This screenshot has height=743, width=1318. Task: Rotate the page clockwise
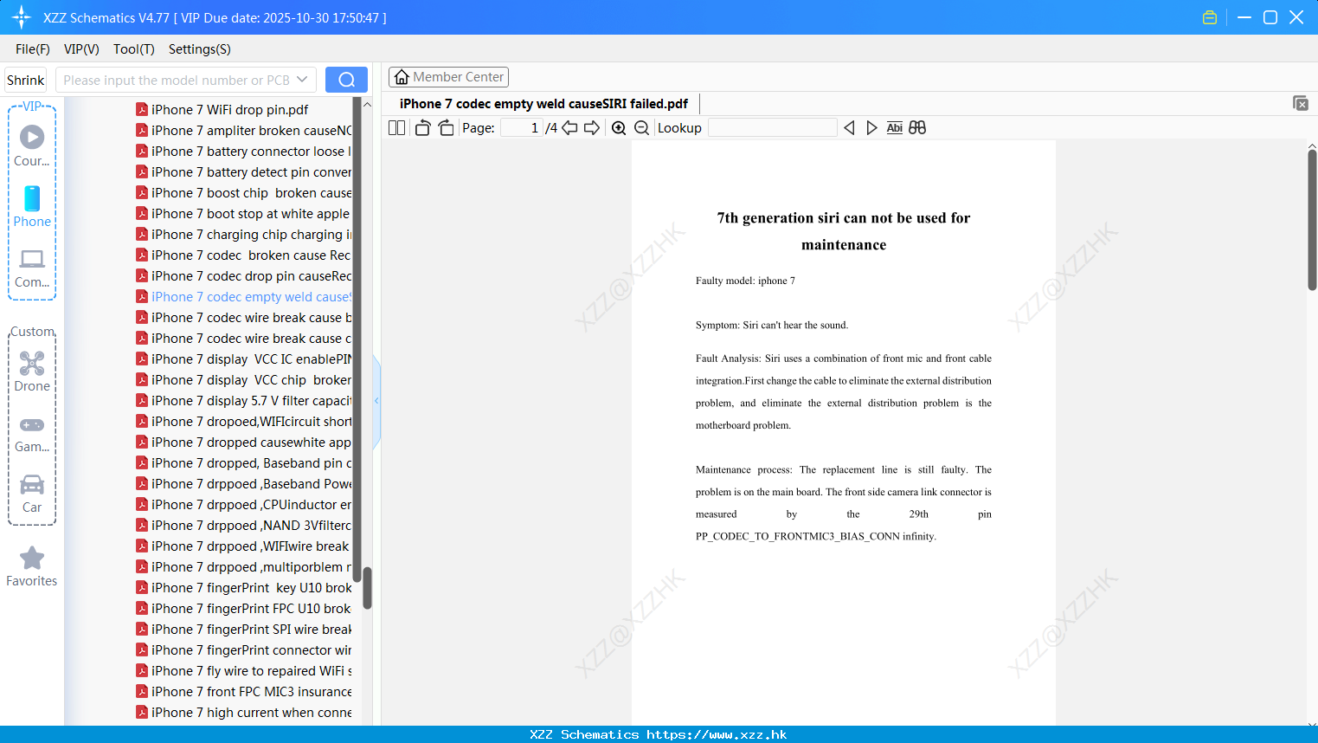446,128
